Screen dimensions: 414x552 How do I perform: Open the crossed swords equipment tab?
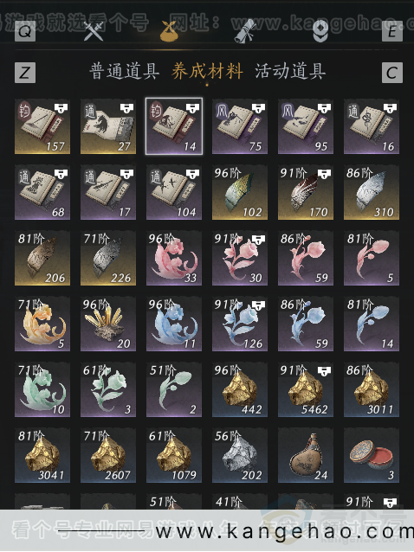coord(94,30)
